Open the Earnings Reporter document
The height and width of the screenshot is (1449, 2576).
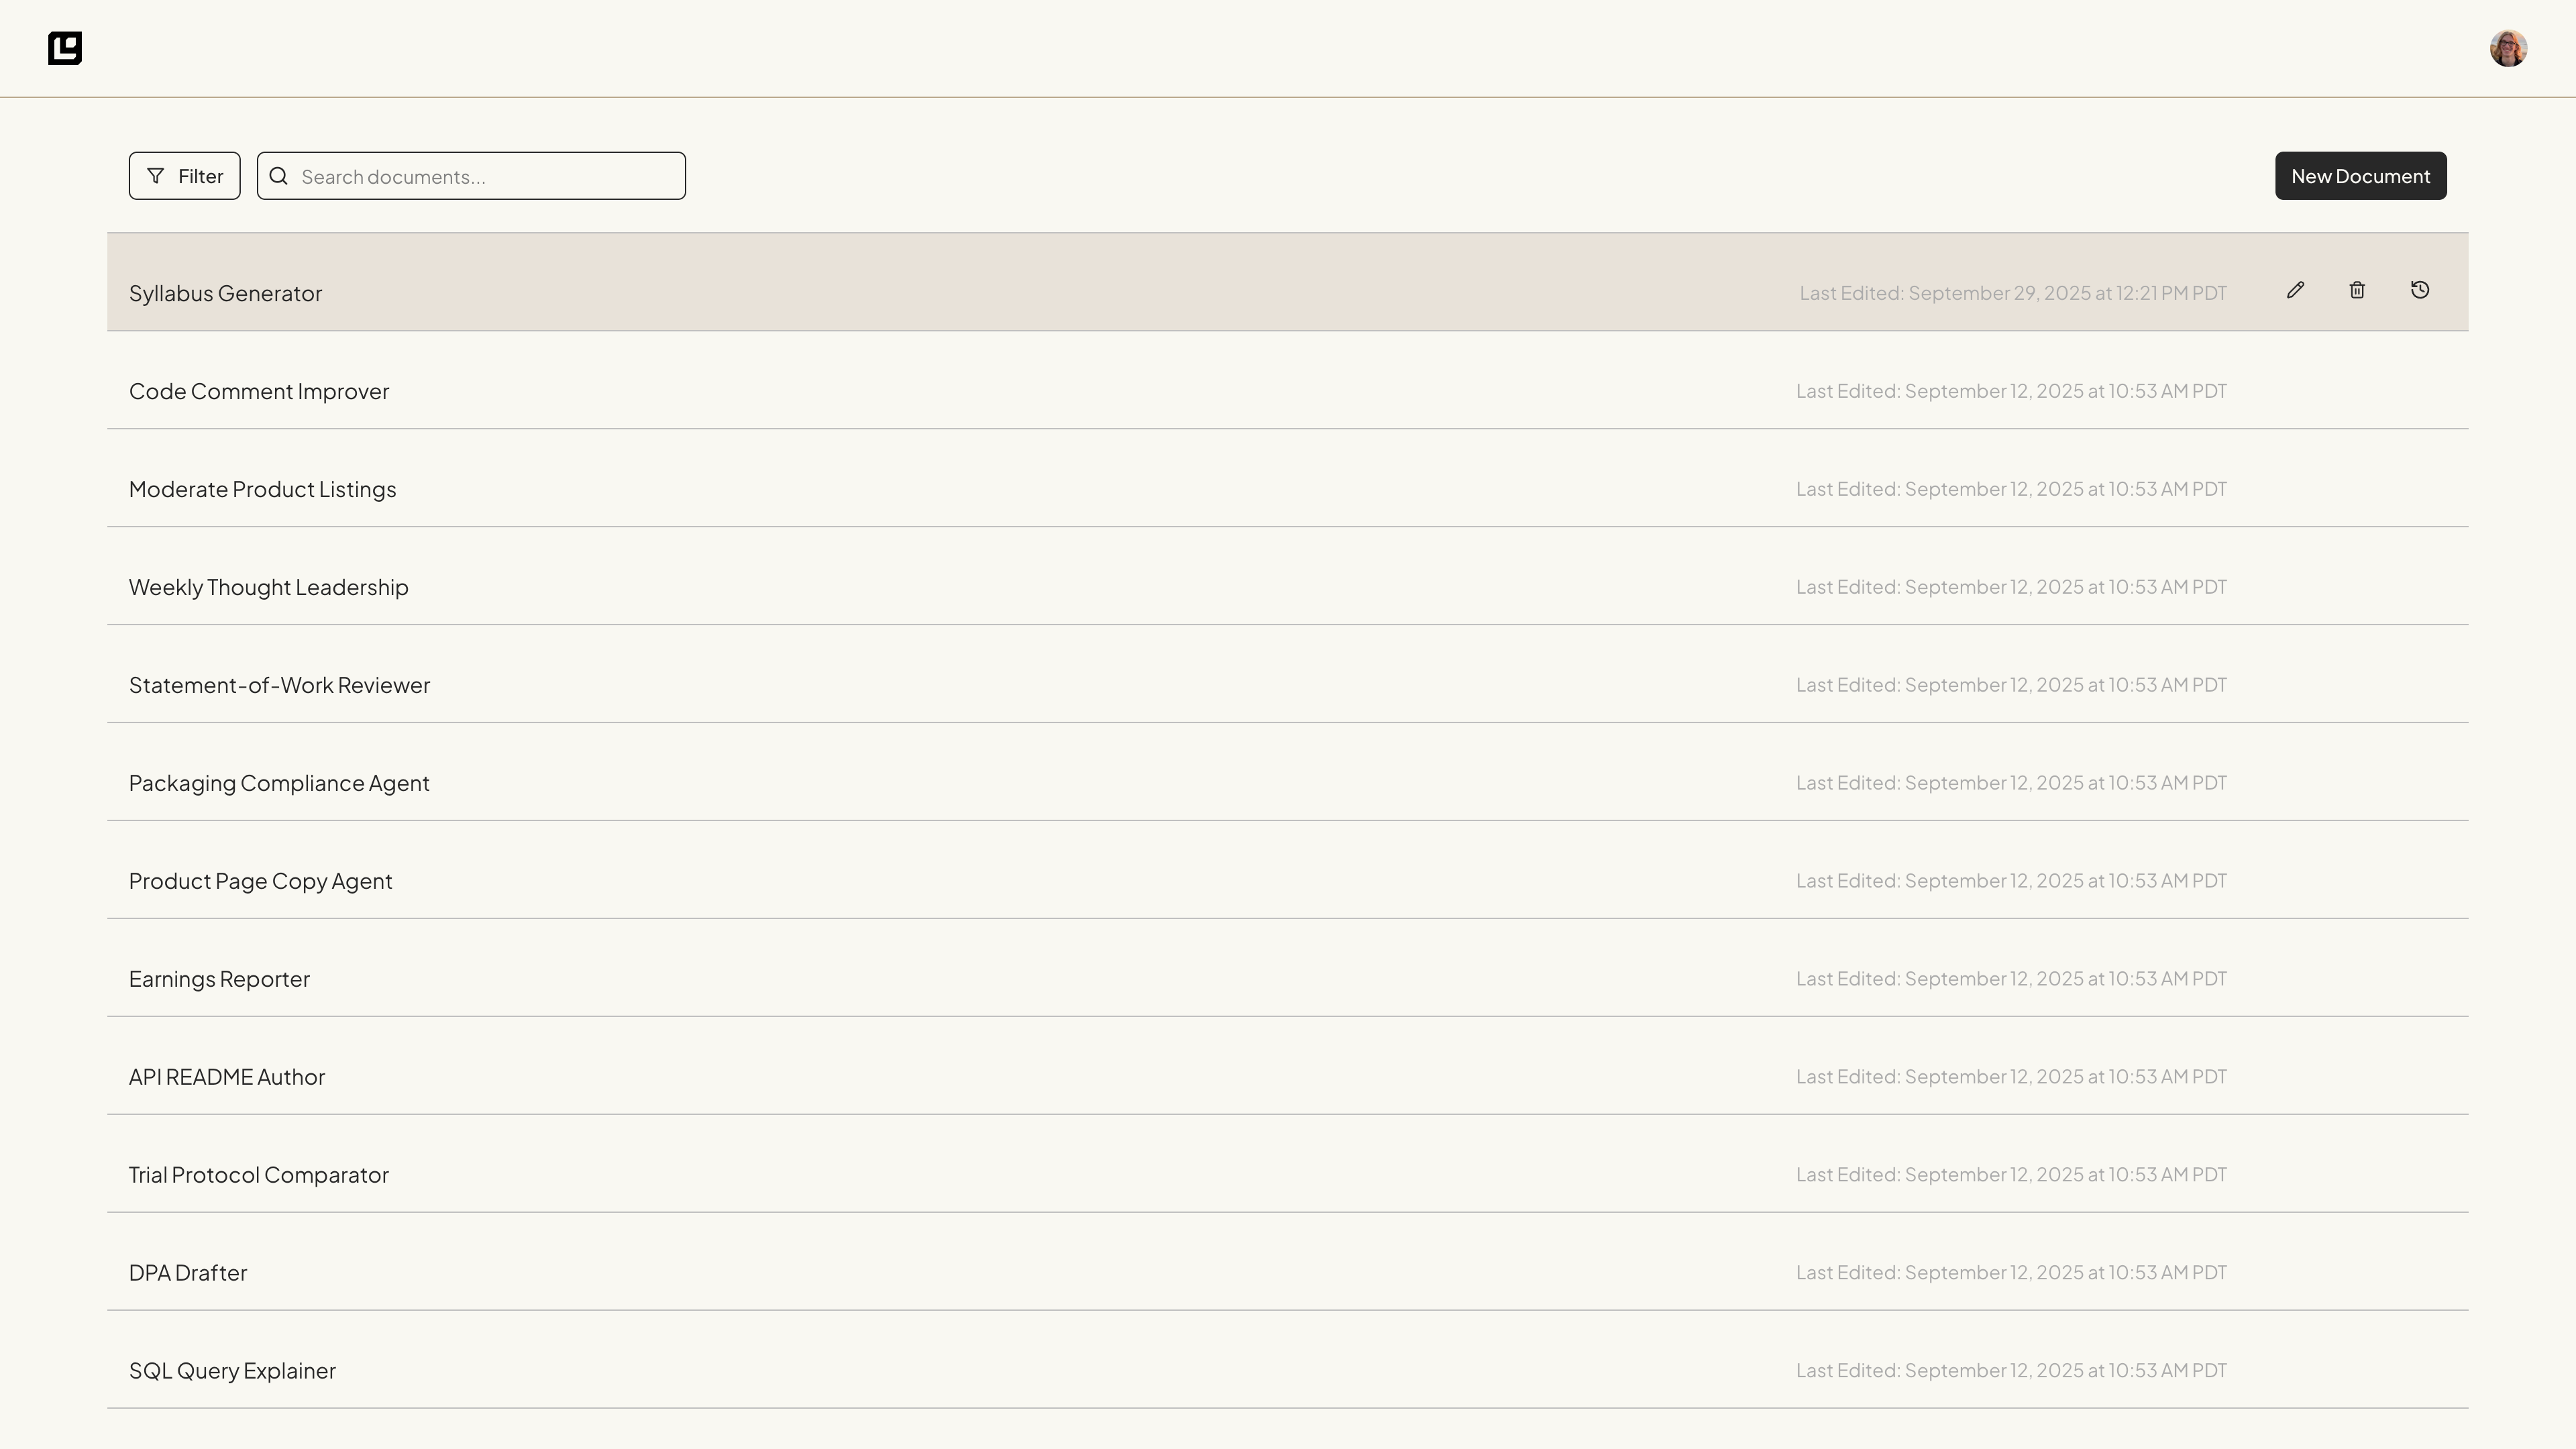click(220, 979)
